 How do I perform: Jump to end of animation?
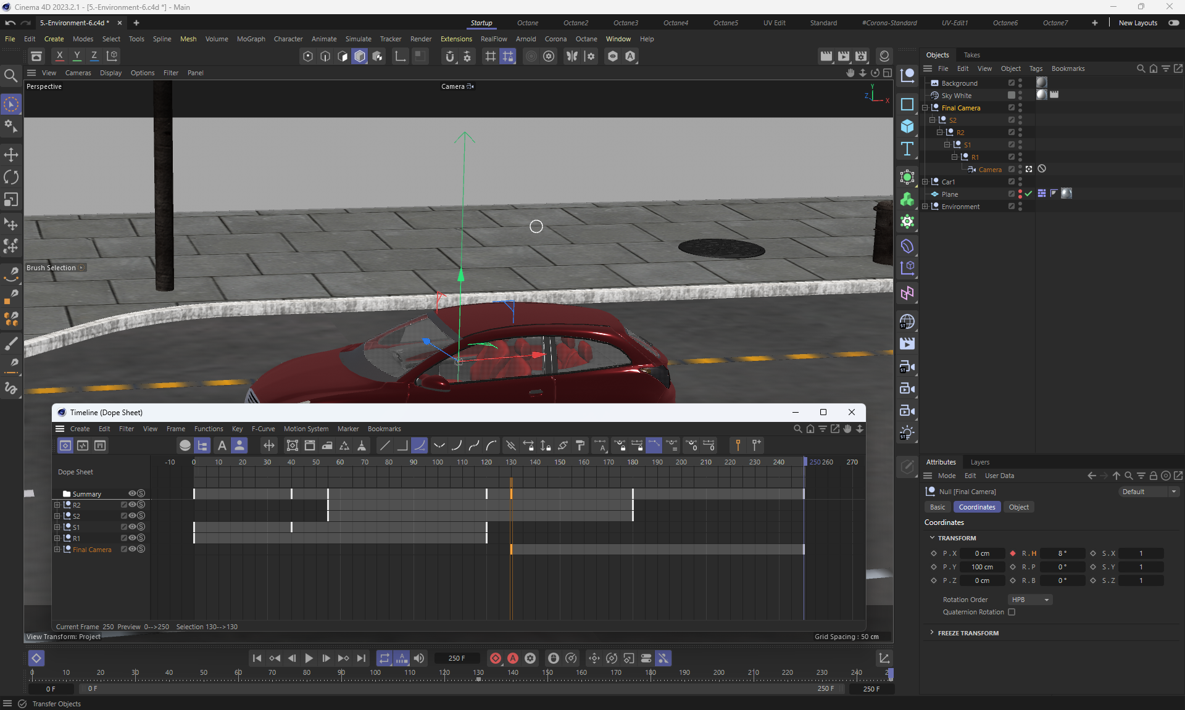click(361, 658)
